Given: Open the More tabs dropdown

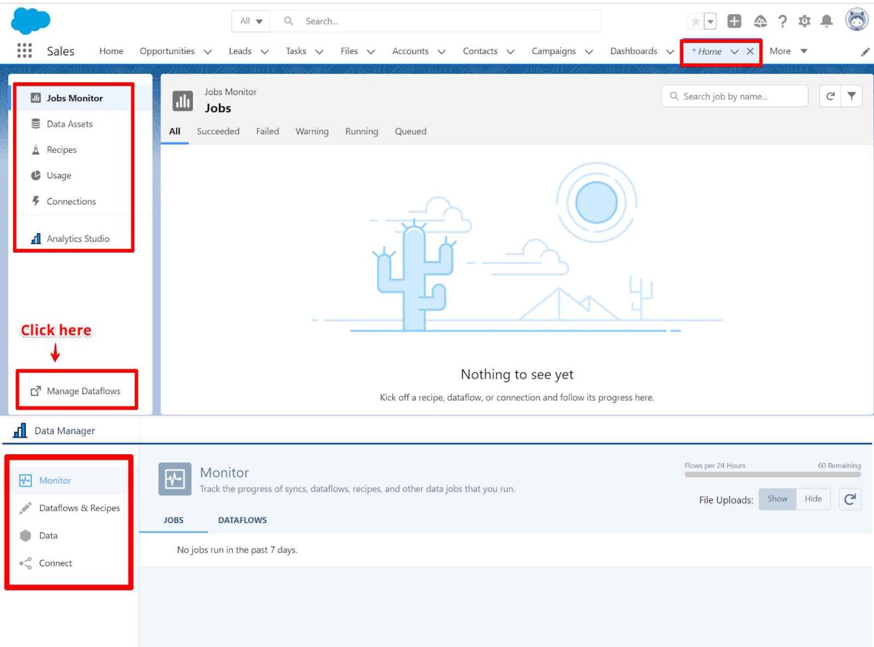Looking at the screenshot, I should (x=788, y=51).
